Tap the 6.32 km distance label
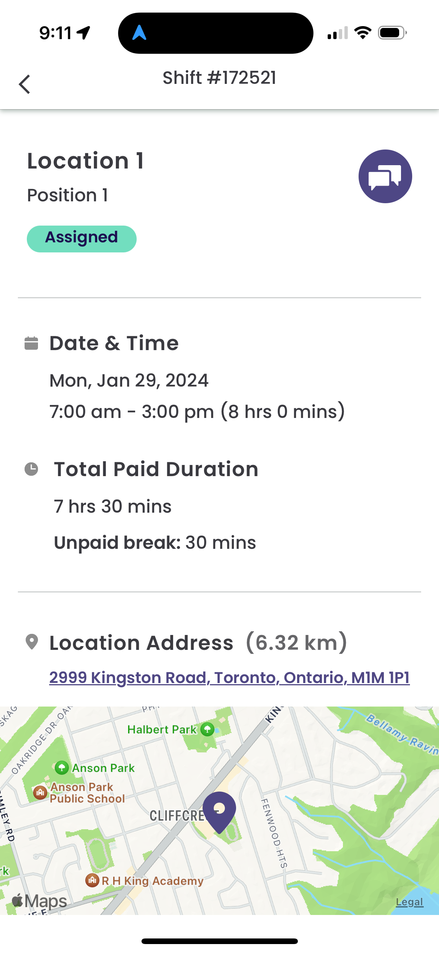Screen dimensions: 439x953 click(x=296, y=642)
